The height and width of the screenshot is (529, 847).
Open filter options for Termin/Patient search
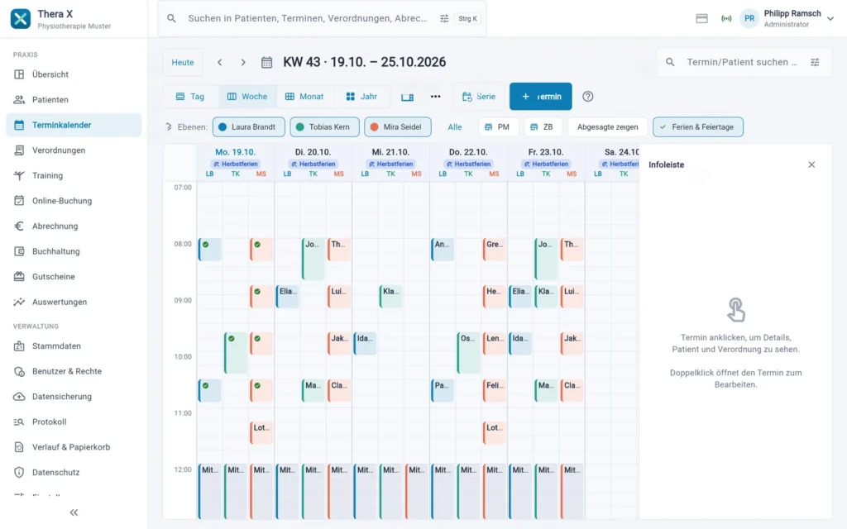[x=815, y=62]
